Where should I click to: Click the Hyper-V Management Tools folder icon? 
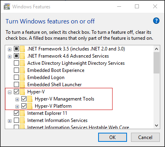(30, 99)
